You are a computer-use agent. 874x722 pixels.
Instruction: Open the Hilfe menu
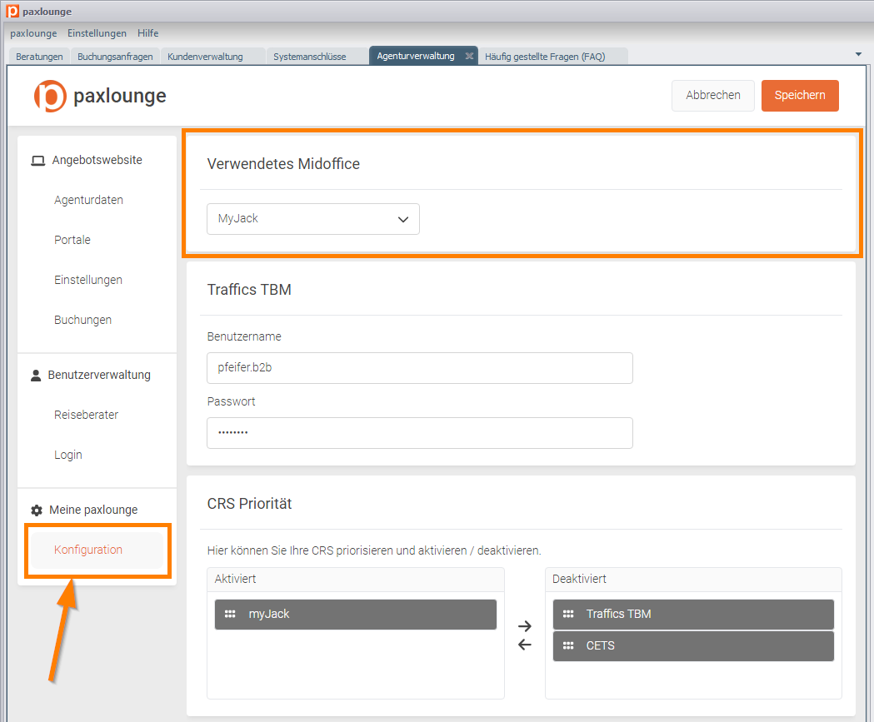pos(148,33)
